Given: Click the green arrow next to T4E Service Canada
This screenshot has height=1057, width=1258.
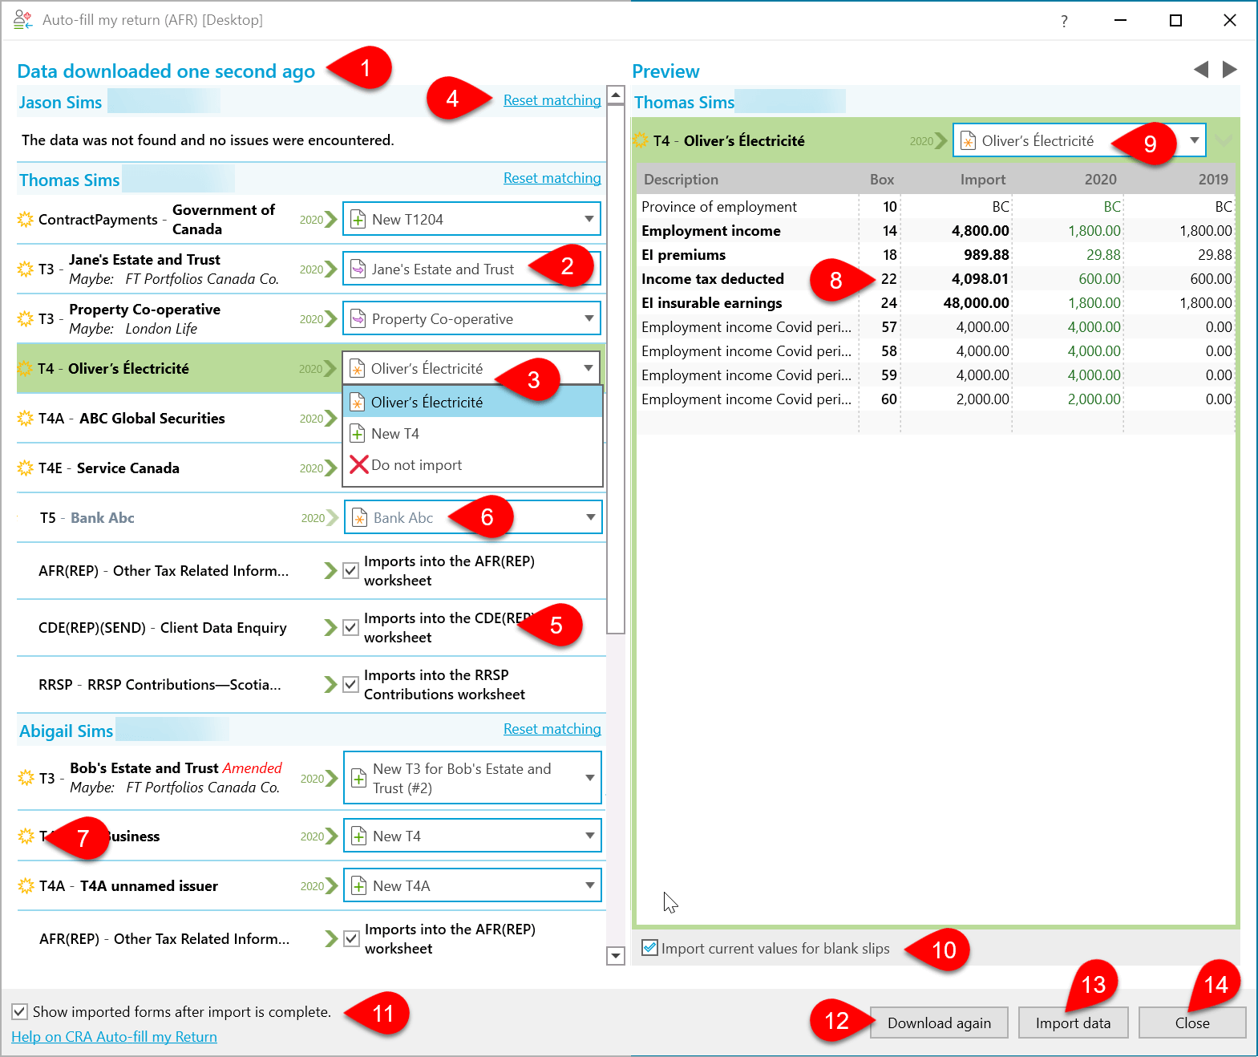Looking at the screenshot, I should [x=331, y=468].
